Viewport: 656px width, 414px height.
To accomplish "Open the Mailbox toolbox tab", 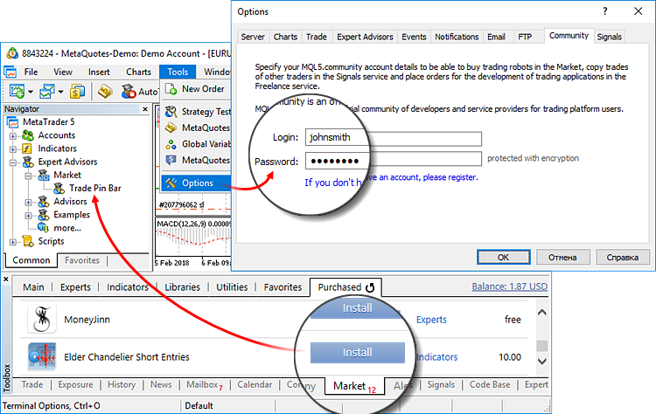I will [204, 385].
